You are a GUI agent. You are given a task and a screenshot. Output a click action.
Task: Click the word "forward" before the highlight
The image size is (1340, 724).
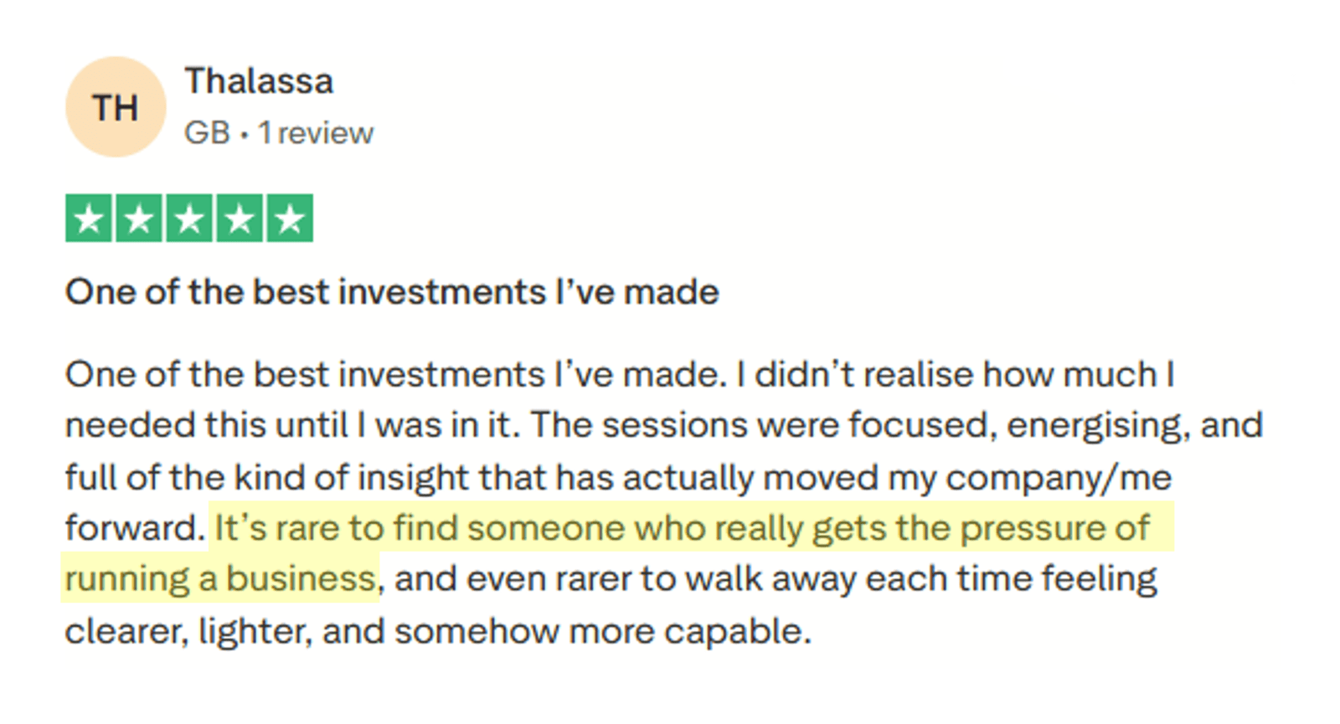(x=132, y=528)
